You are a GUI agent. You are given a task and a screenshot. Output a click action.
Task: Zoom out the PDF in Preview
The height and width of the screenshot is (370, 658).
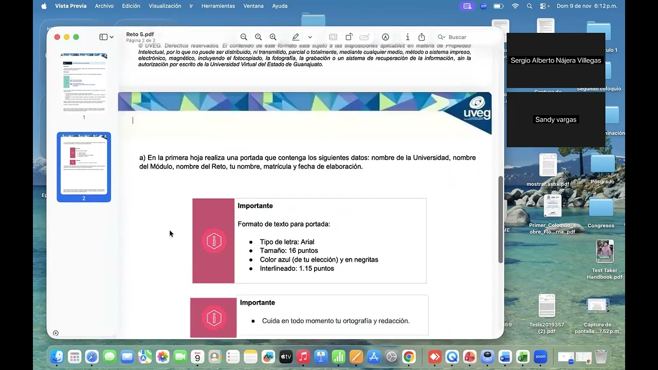click(x=244, y=37)
